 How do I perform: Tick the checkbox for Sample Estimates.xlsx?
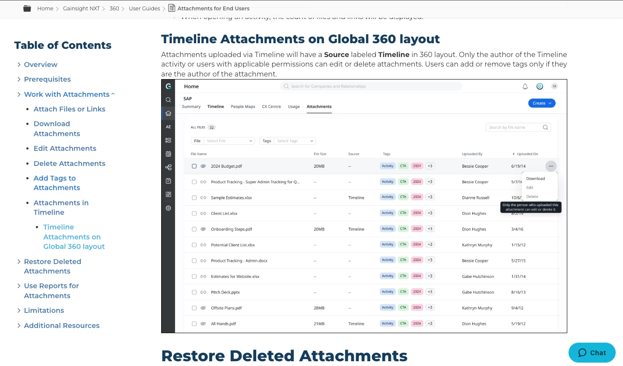pyautogui.click(x=194, y=197)
